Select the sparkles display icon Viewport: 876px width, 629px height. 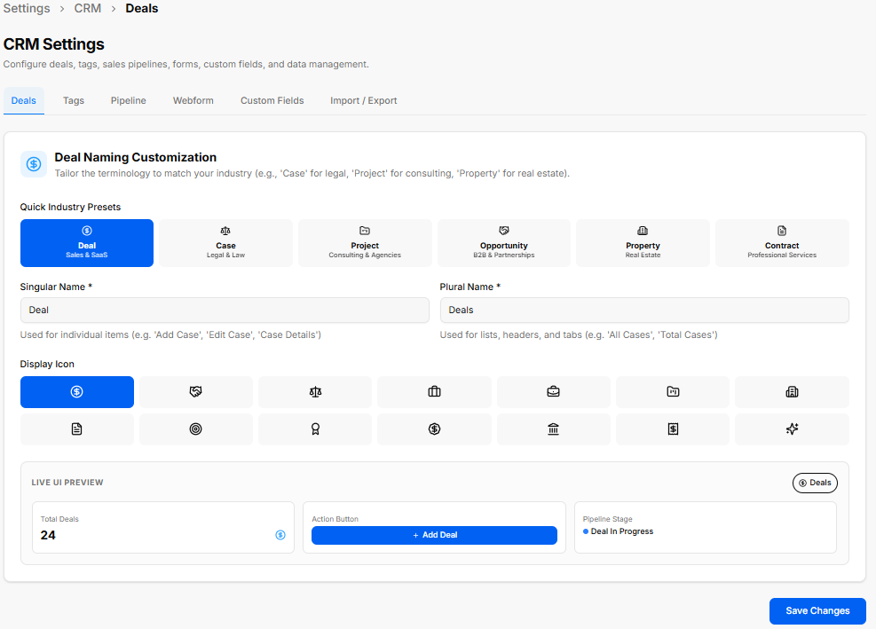coord(792,429)
